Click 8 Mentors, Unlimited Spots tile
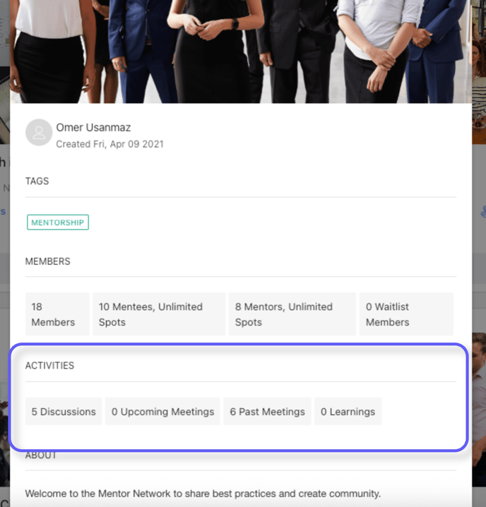This screenshot has width=486, height=507. pyautogui.click(x=292, y=314)
